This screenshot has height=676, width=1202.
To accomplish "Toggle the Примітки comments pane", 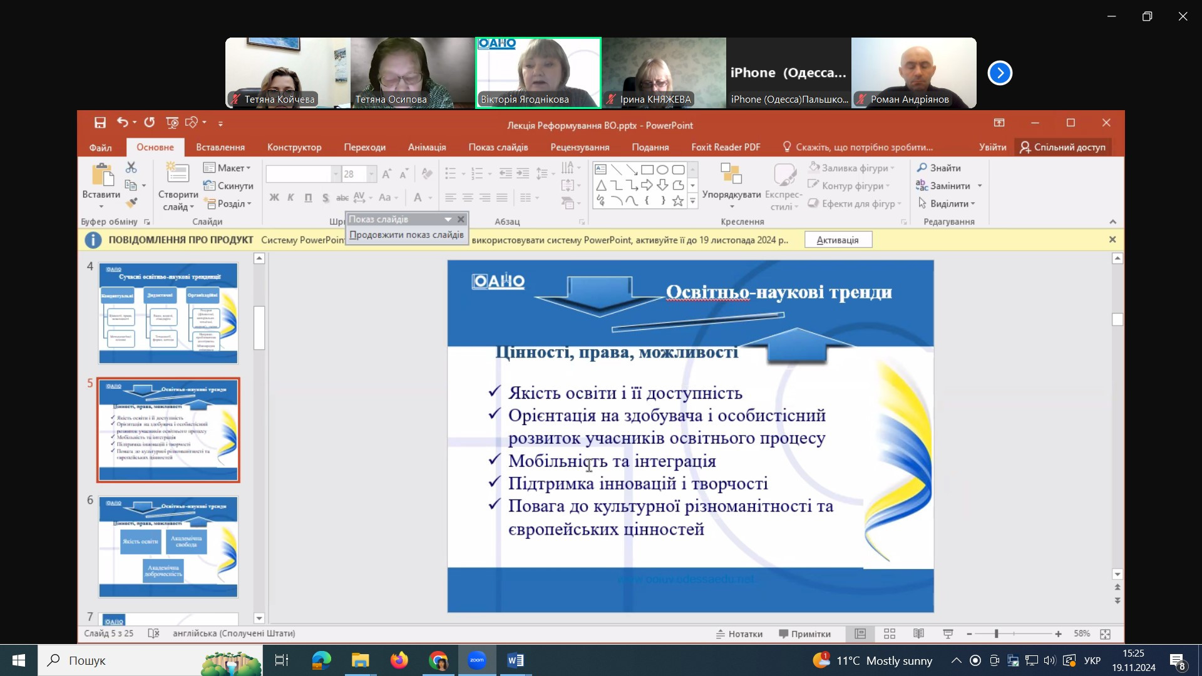I will tap(804, 633).
